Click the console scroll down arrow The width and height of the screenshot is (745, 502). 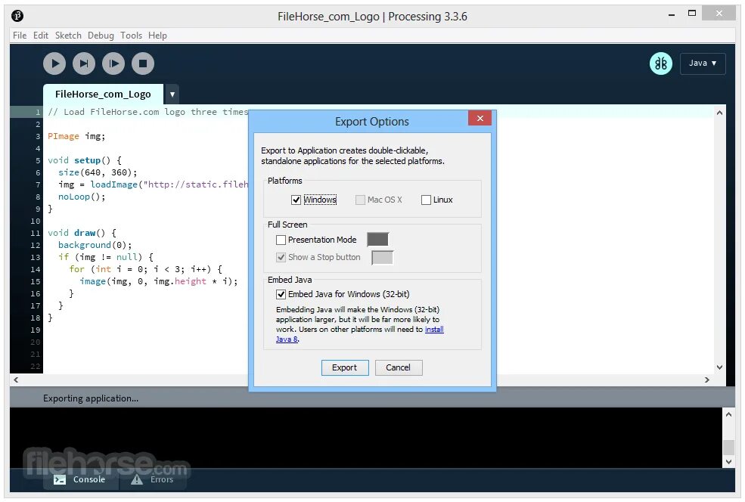[x=729, y=462]
